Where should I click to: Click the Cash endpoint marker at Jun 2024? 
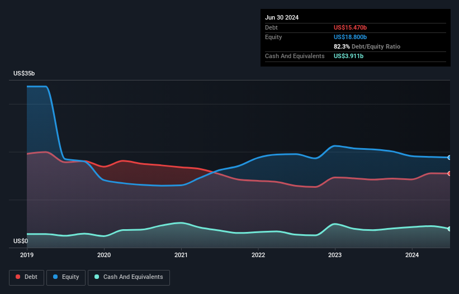(x=449, y=229)
